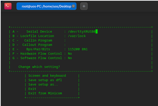Select the root@uos-PC Desktop tab

[46, 6]
